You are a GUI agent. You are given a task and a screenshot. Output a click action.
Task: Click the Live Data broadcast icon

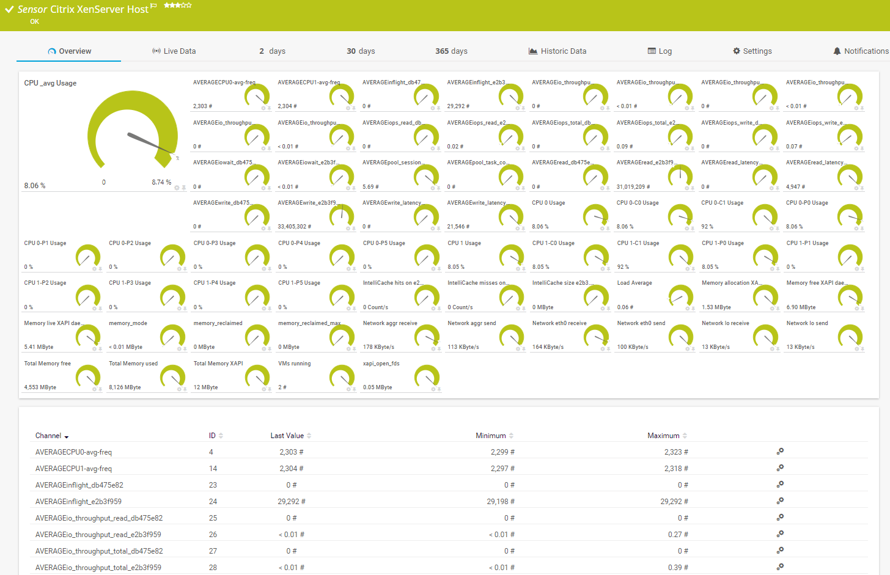[x=158, y=51]
